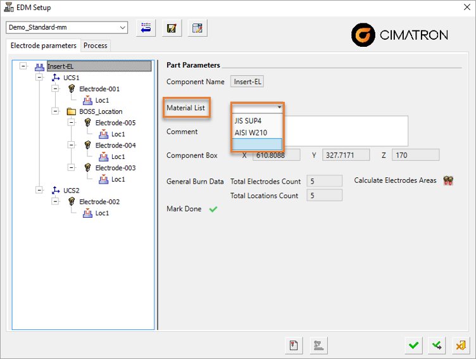Collapse the Electrode-002 node
Screen dimensions: 476x359
pos(55,201)
